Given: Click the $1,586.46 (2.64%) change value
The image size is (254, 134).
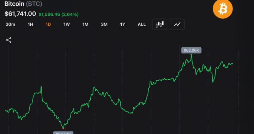Looking at the screenshot, I should tap(59, 14).
